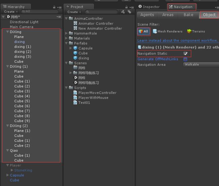Viewport: 219px width, 186px height.
Task: Click the Materials folder icon
Action: [x=71, y=38]
